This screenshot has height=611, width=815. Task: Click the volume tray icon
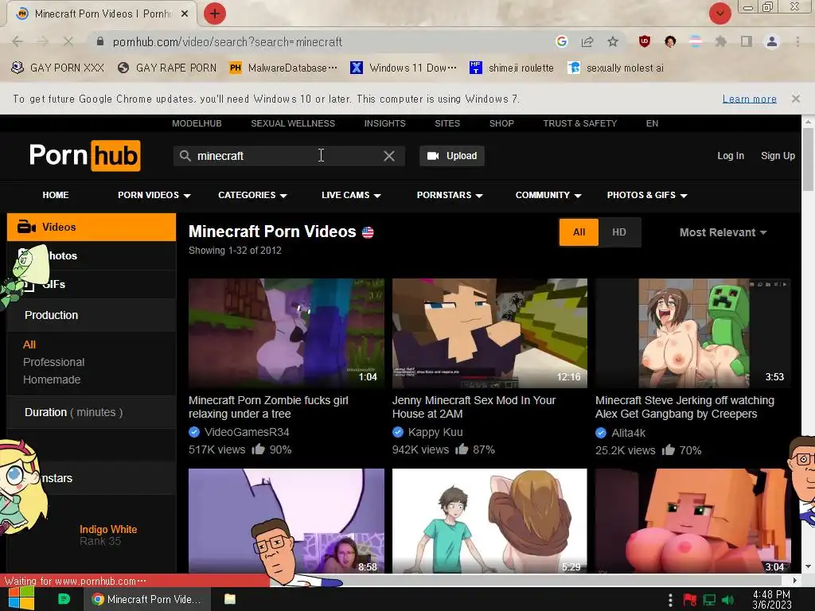click(x=727, y=600)
